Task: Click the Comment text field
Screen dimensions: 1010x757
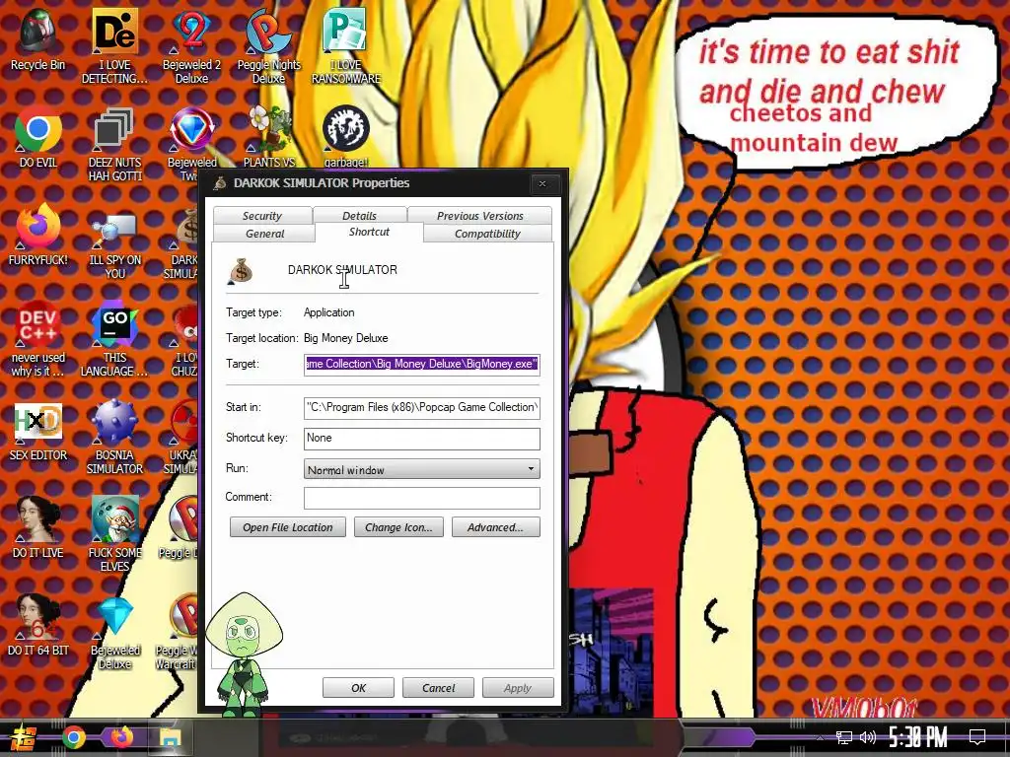Action: [x=422, y=498]
